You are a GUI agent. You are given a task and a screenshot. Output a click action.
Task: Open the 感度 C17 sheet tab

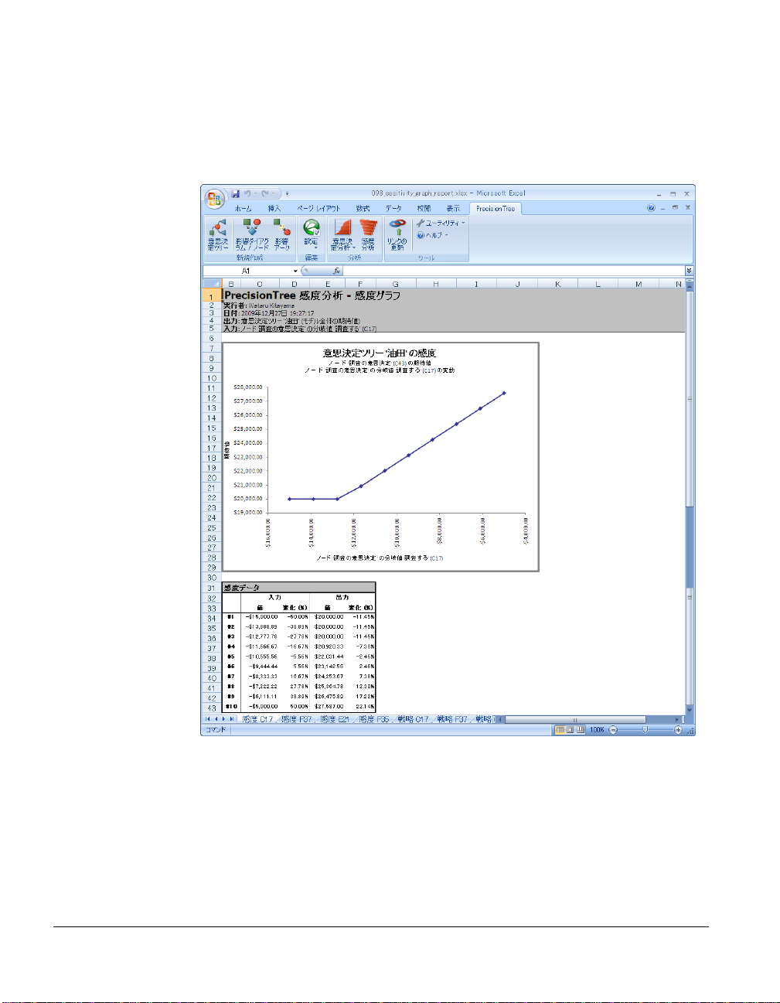(257, 719)
